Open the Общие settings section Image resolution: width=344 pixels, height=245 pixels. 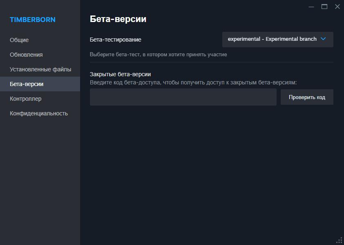(x=40, y=40)
